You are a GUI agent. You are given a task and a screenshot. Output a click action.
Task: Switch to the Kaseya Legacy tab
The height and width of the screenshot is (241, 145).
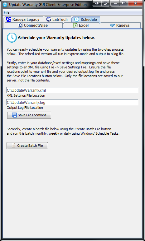pyautogui.click(x=23, y=19)
